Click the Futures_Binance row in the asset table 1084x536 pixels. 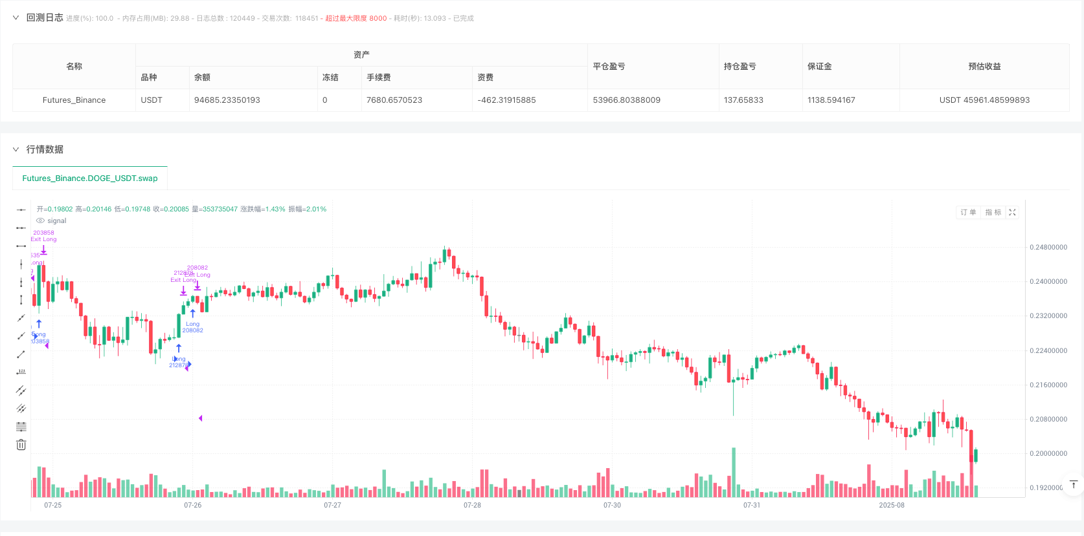(73, 100)
